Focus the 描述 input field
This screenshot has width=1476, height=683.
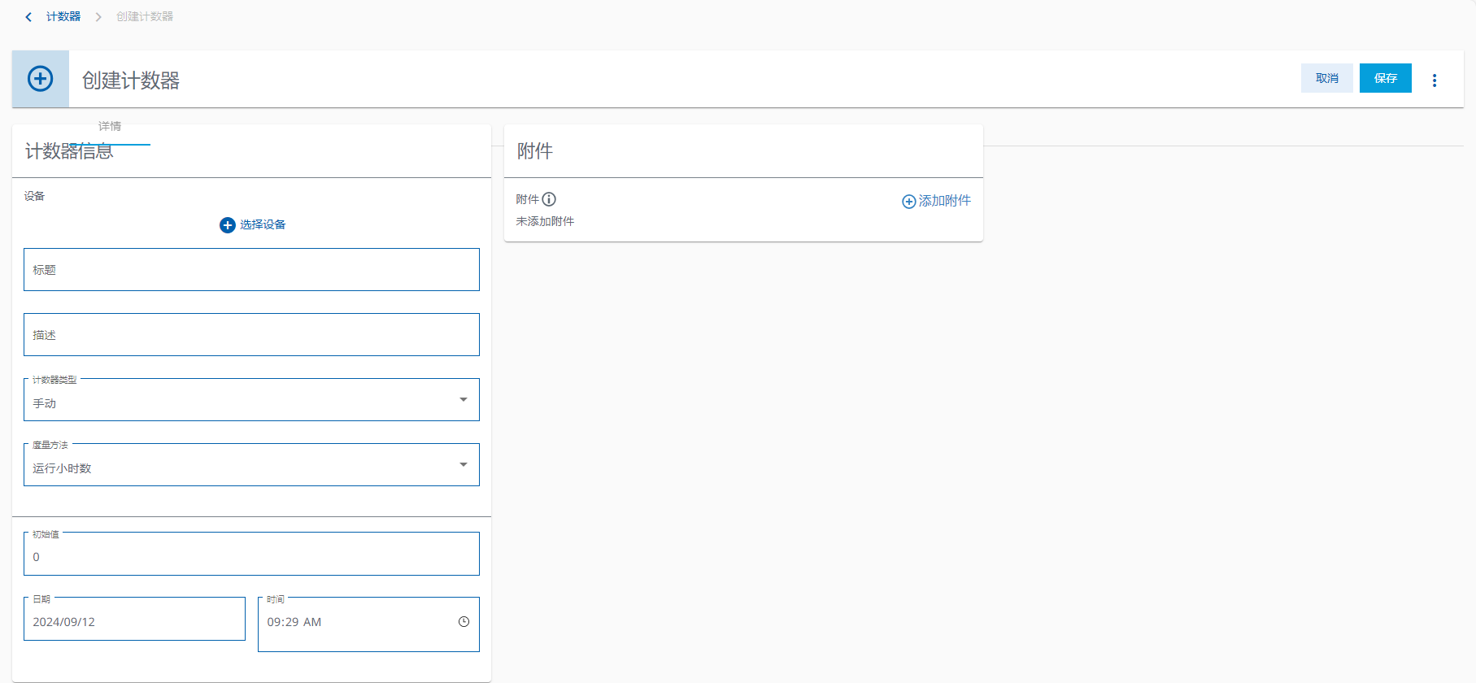(251, 335)
